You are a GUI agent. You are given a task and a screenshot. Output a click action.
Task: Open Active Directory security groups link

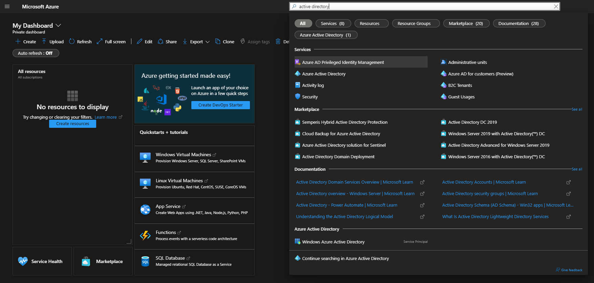[x=490, y=193]
